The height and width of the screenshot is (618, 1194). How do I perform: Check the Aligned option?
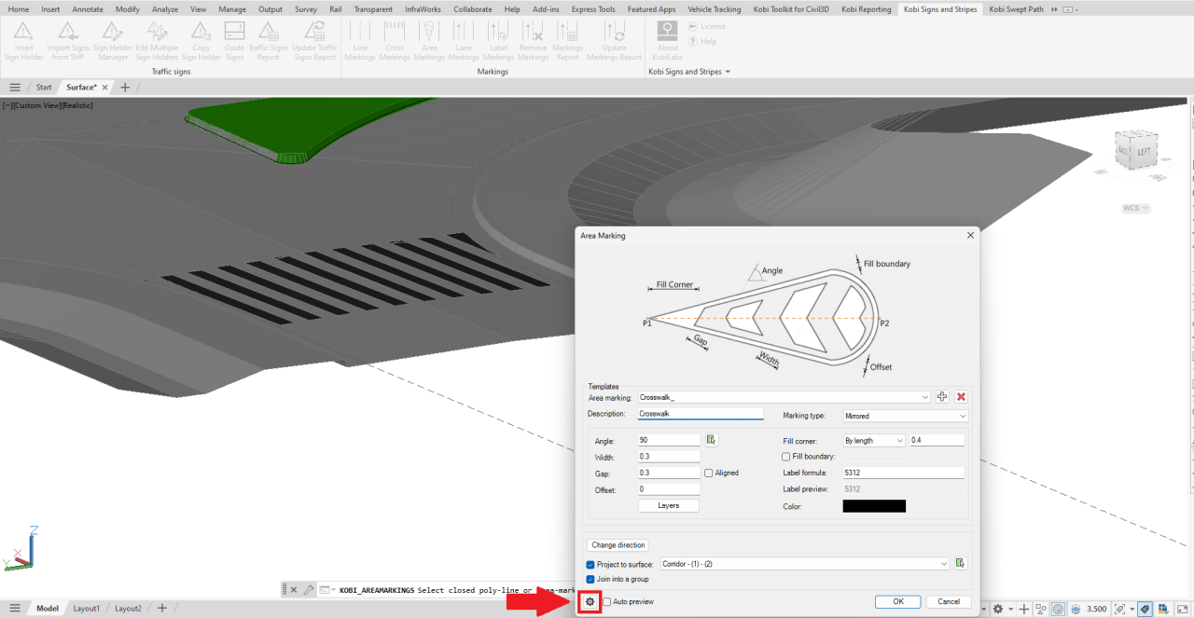coord(709,474)
